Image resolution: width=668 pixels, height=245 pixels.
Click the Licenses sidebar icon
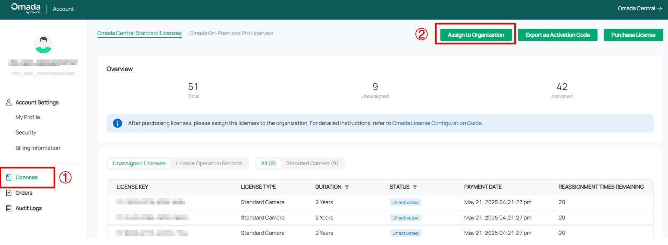coord(9,177)
